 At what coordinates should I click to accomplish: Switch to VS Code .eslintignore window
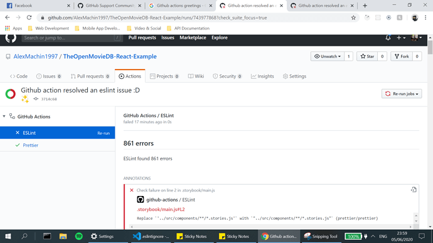click(151, 236)
